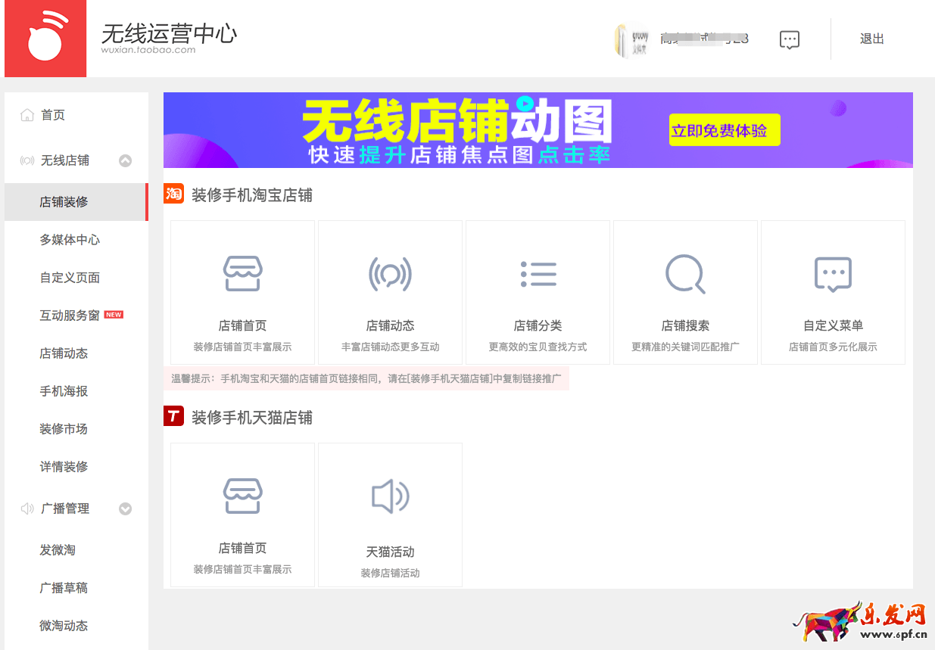The image size is (935, 650).
Task: Click the 立即免费体验 banner button
Action: [725, 130]
